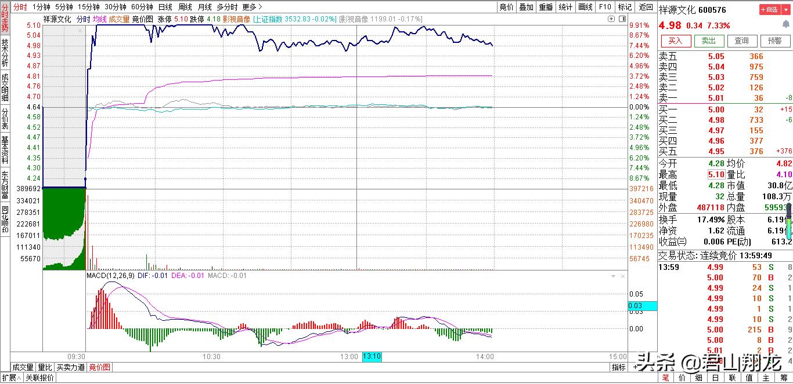Click the green 卖出 sell button
793x384 pixels.
[x=709, y=41]
